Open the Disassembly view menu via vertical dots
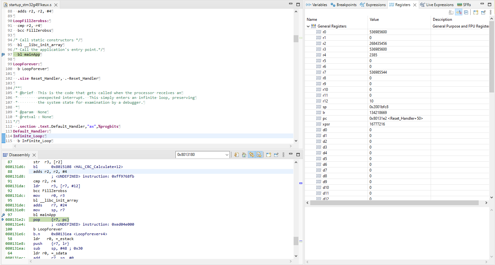The image size is (495, 265). [x=283, y=155]
